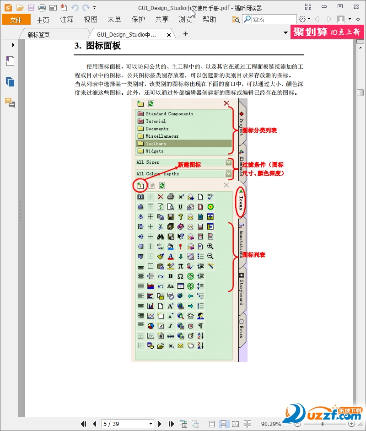Open the quick access toolbar customize dropdown
This screenshot has width=366, height=431.
click(95, 8)
